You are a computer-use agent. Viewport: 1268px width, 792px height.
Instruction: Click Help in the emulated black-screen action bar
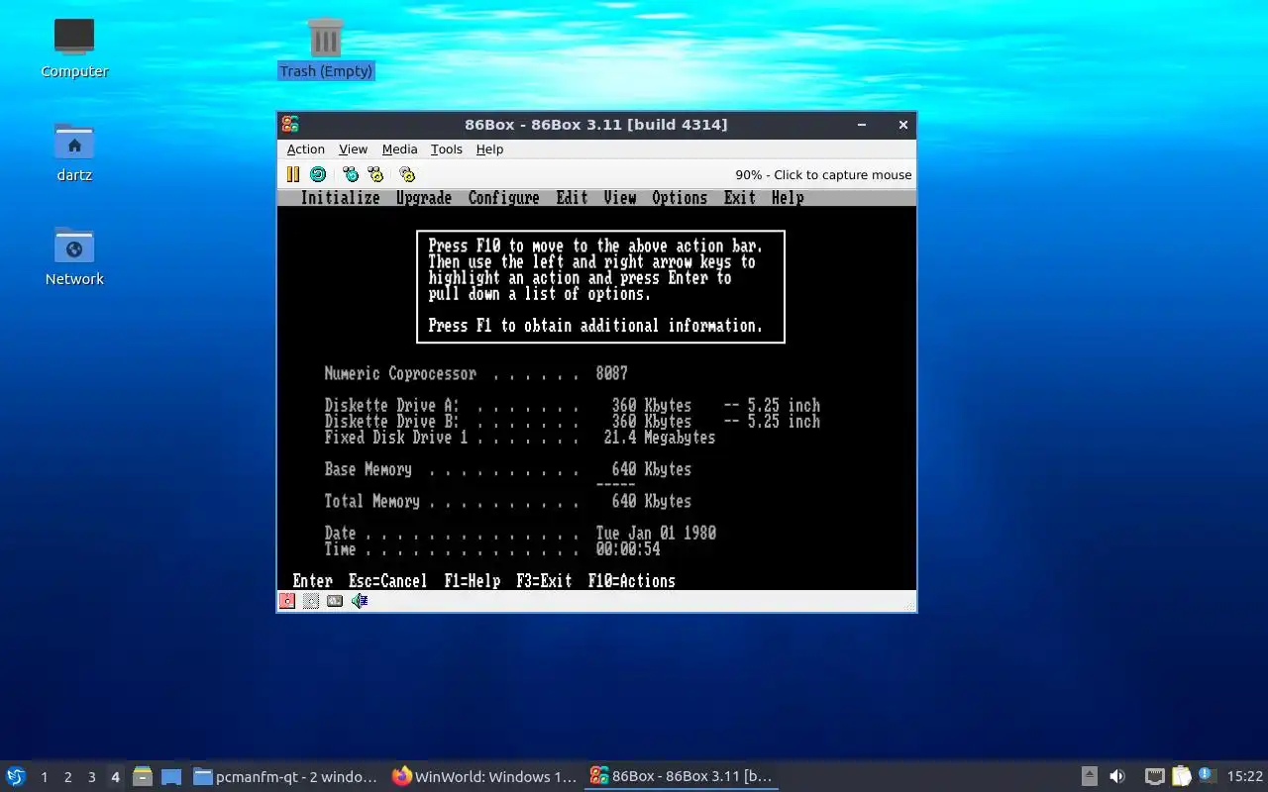pyautogui.click(x=788, y=198)
